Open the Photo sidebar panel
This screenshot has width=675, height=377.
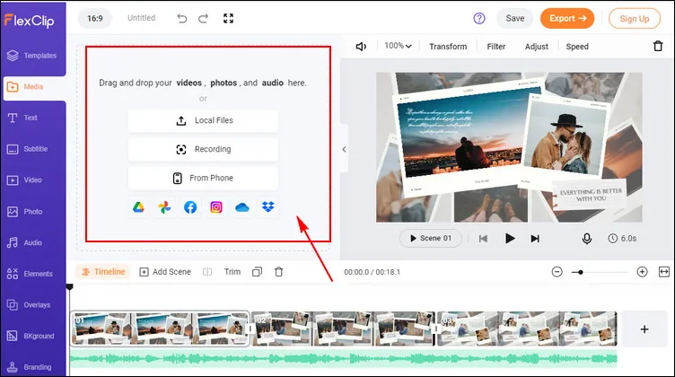click(25, 211)
